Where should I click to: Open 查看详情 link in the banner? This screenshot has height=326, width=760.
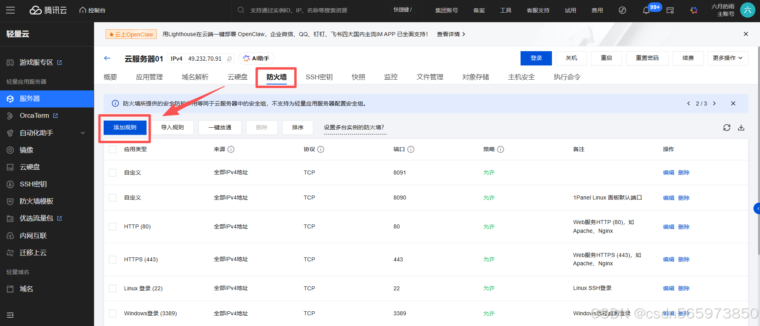click(x=451, y=34)
